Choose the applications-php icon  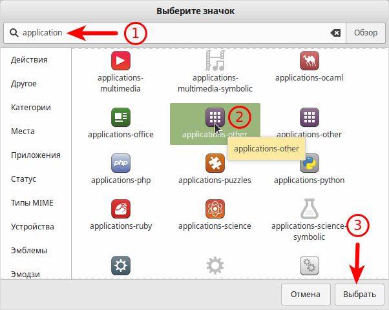pos(121,163)
